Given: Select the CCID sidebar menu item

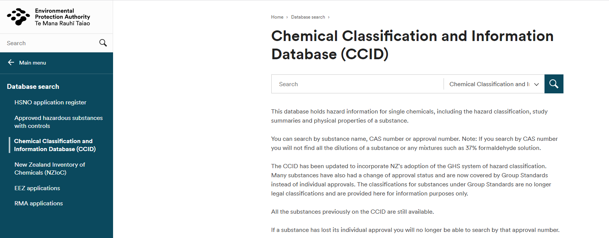Looking at the screenshot, I should coord(55,145).
